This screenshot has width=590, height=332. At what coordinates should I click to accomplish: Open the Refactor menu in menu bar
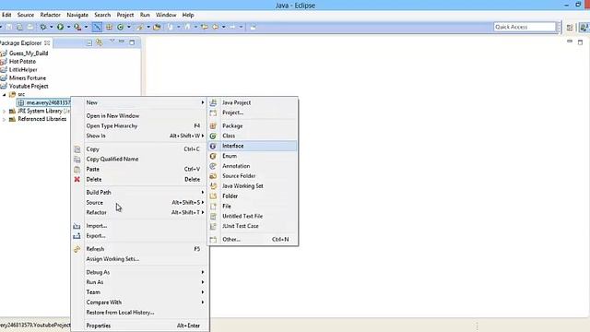pos(50,15)
